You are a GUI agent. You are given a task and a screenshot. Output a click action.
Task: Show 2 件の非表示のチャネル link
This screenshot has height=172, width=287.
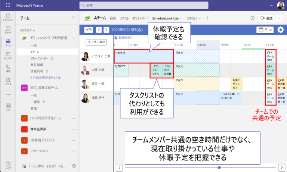(45, 78)
